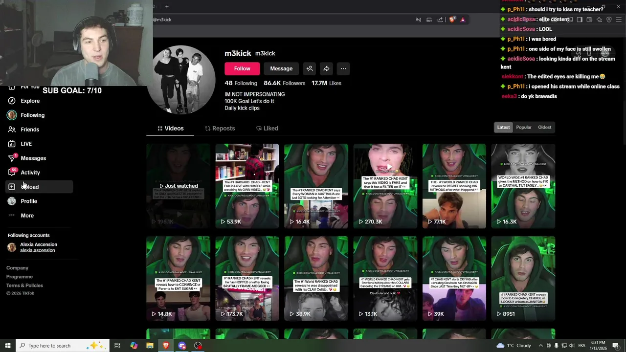626x352 pixels.
Task: Expand Terms & Policies footer section
Action: pyautogui.click(x=24, y=286)
